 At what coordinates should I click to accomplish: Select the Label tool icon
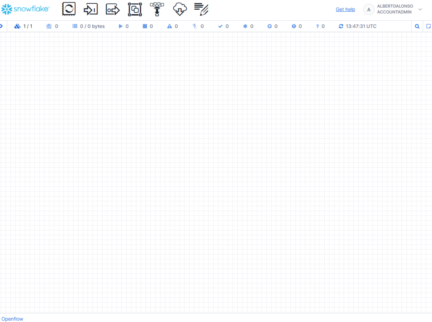[x=201, y=9]
